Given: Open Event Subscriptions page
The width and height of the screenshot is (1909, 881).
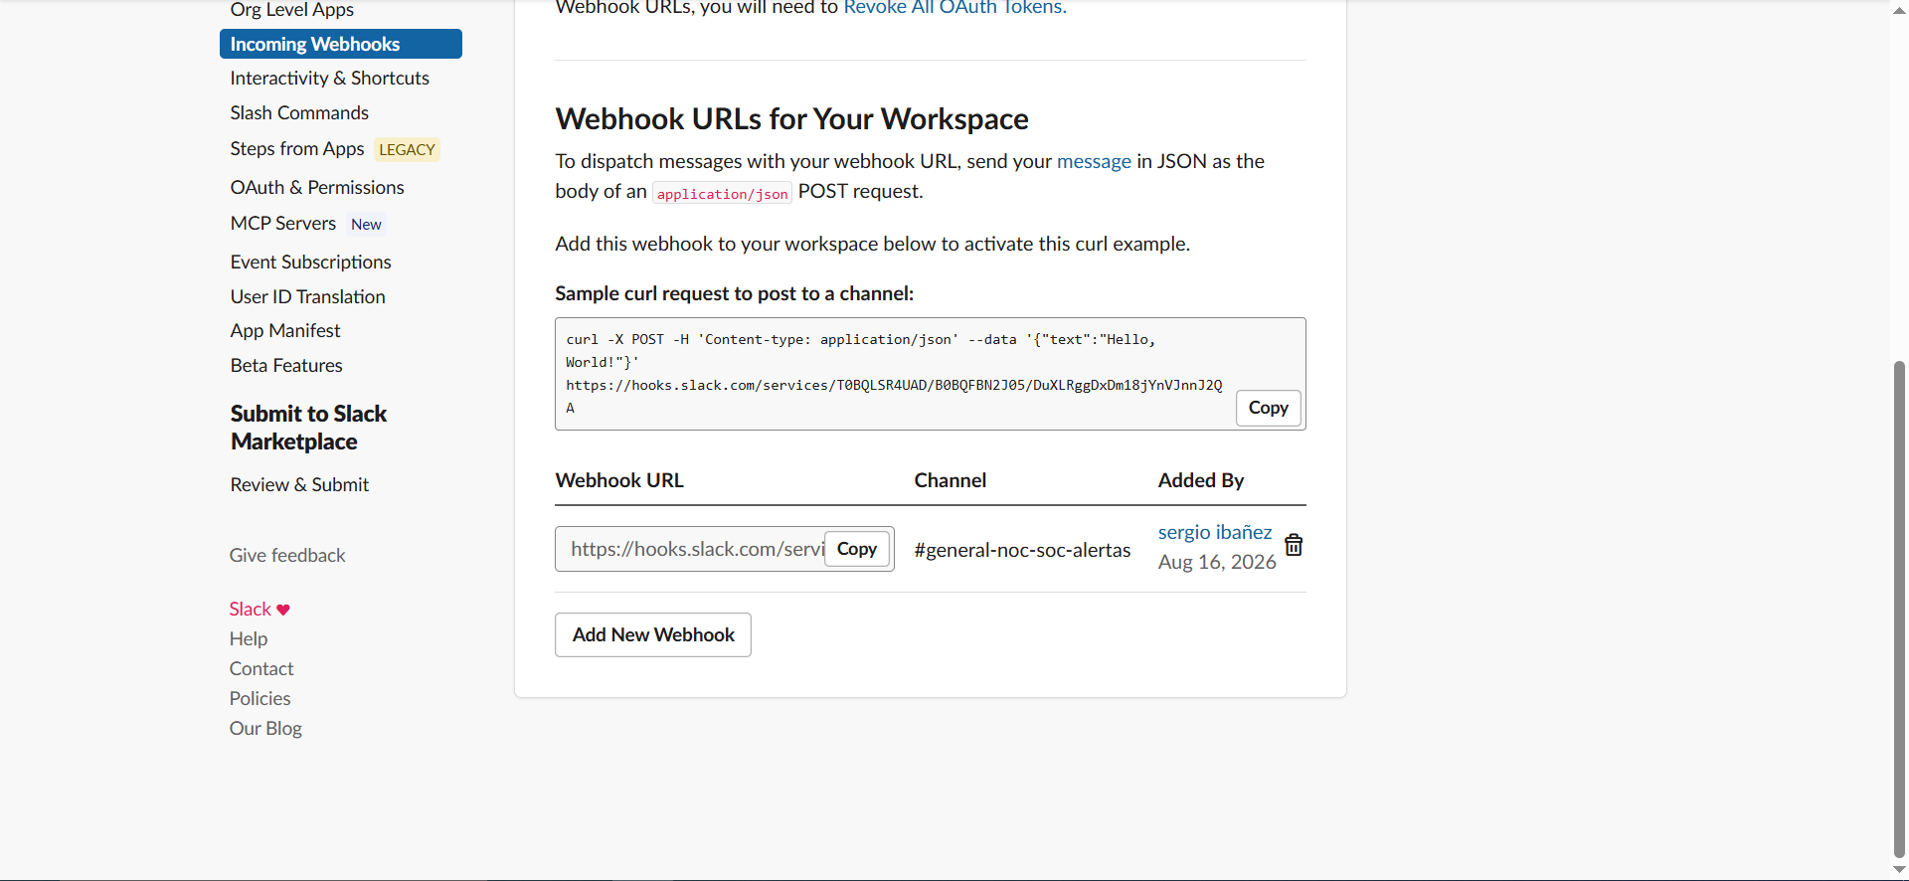Looking at the screenshot, I should (311, 262).
